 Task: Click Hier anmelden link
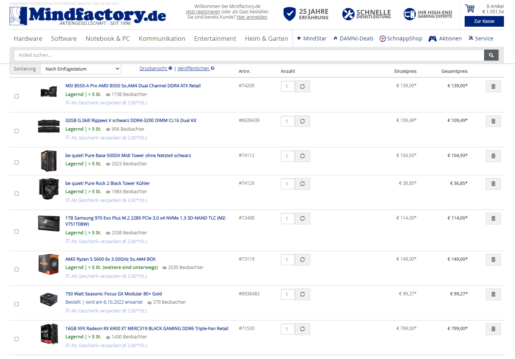click(252, 17)
